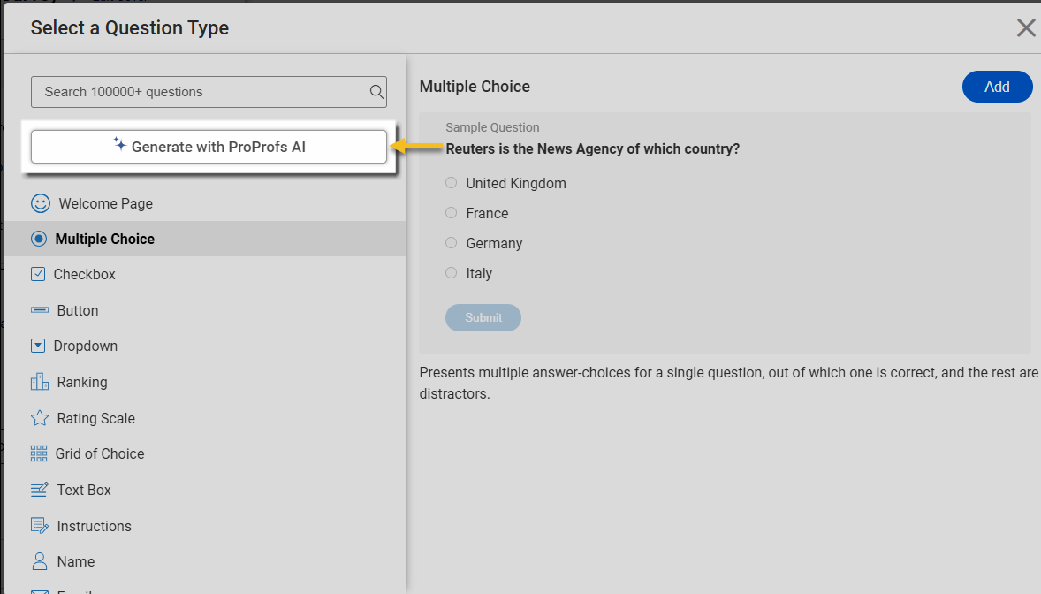Click the Button type icon
Viewport: 1041px width, 594px height.
(40, 309)
